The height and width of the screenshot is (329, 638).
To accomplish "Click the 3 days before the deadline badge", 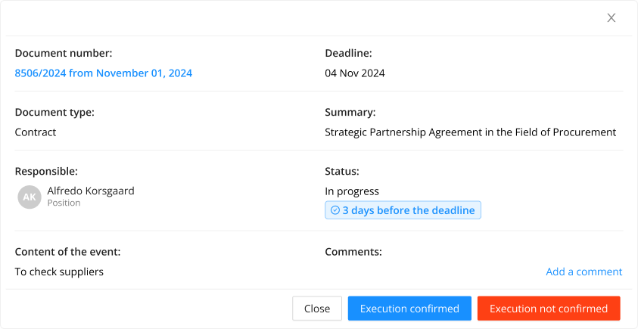I will (403, 210).
